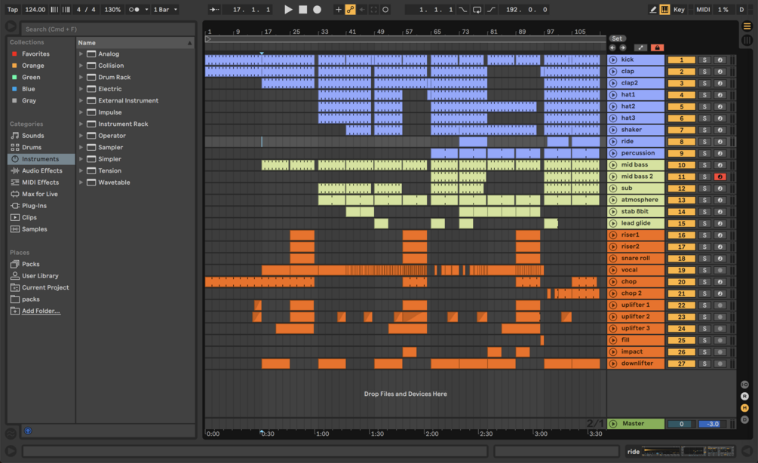Click the Add Folder link
This screenshot has width=758, height=463.
pos(41,311)
